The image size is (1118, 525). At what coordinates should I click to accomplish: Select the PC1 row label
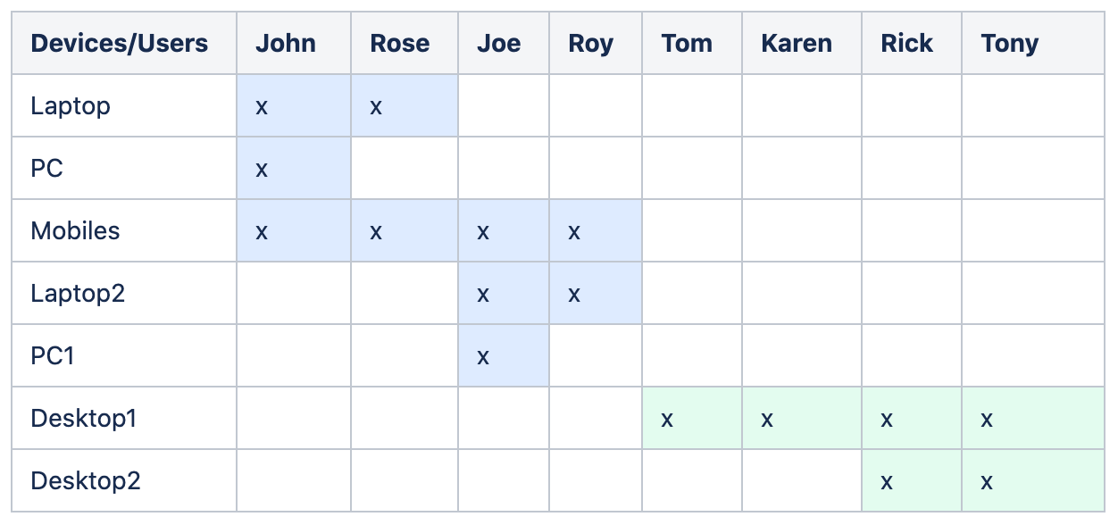[53, 355]
